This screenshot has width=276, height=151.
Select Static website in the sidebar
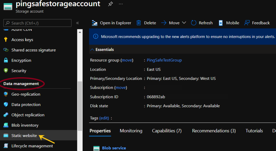(24, 135)
